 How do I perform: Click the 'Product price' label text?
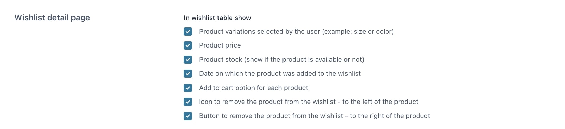click(x=220, y=45)
